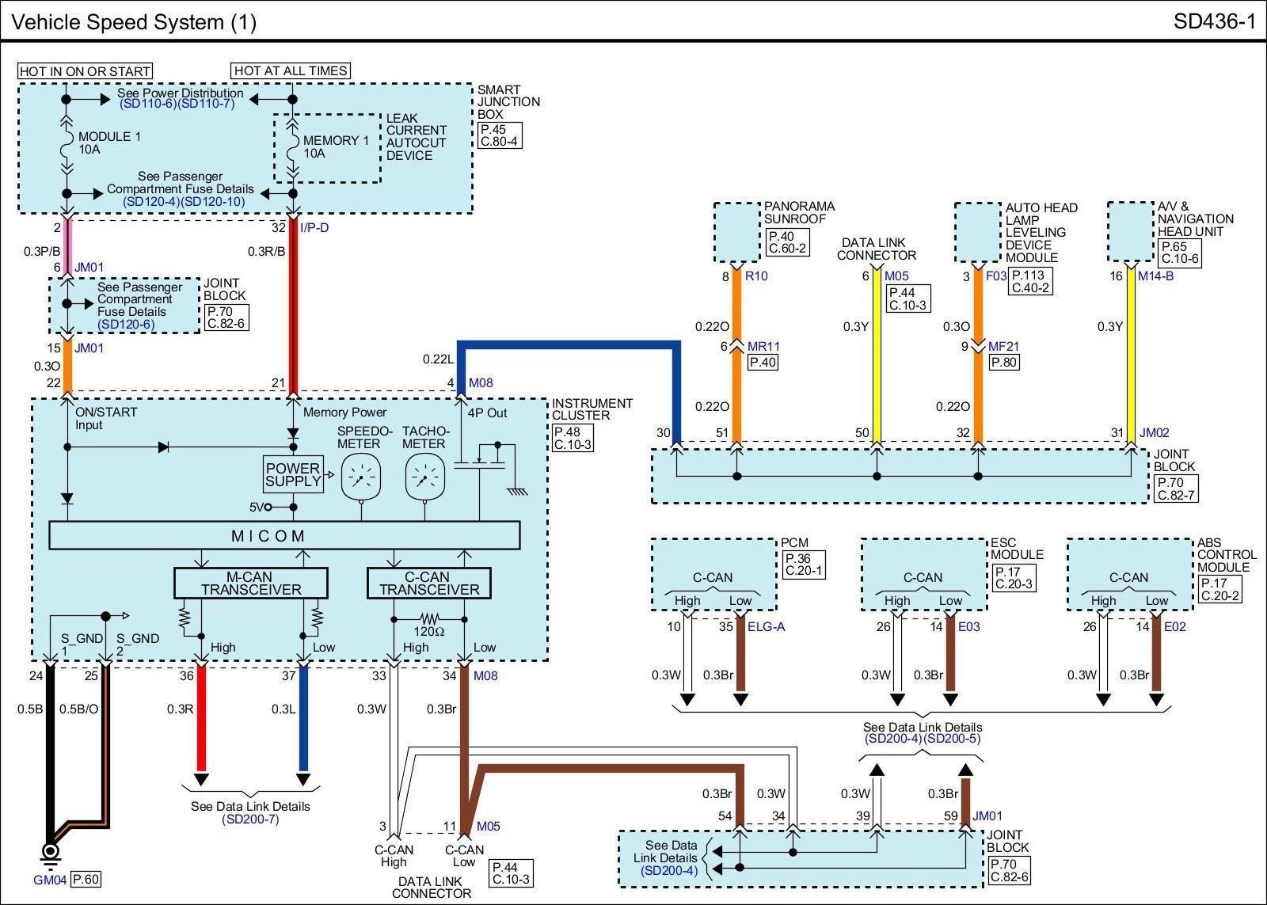Viewport: 1267px width, 905px height.
Task: Open the SD200-5 data link reference
Action: pyautogui.click(x=952, y=739)
